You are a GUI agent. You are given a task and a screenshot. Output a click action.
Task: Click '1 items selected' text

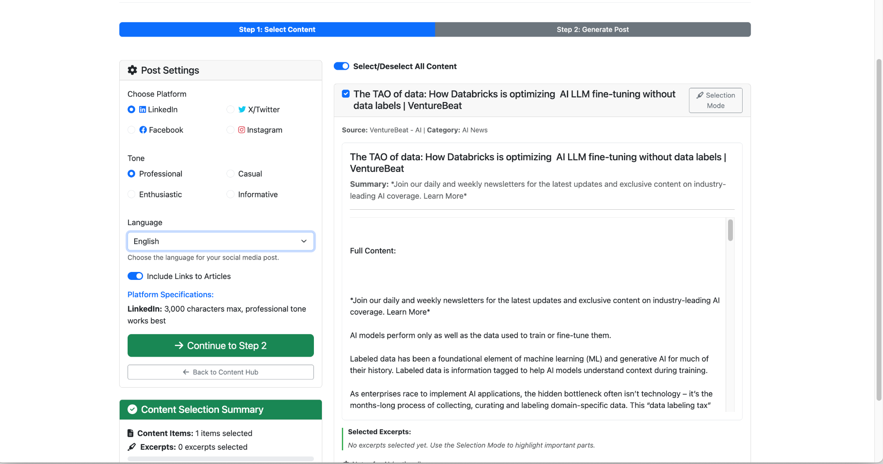[x=224, y=433]
